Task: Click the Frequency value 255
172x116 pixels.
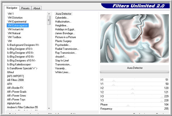Action: [x=166, y=109]
